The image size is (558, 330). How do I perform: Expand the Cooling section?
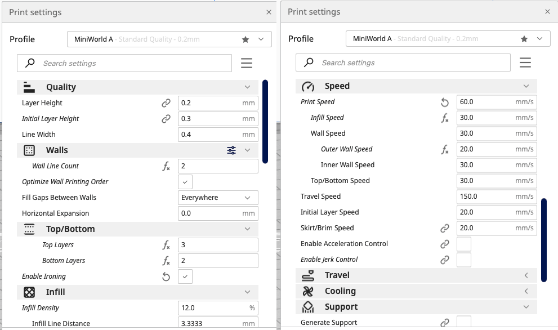point(526,291)
